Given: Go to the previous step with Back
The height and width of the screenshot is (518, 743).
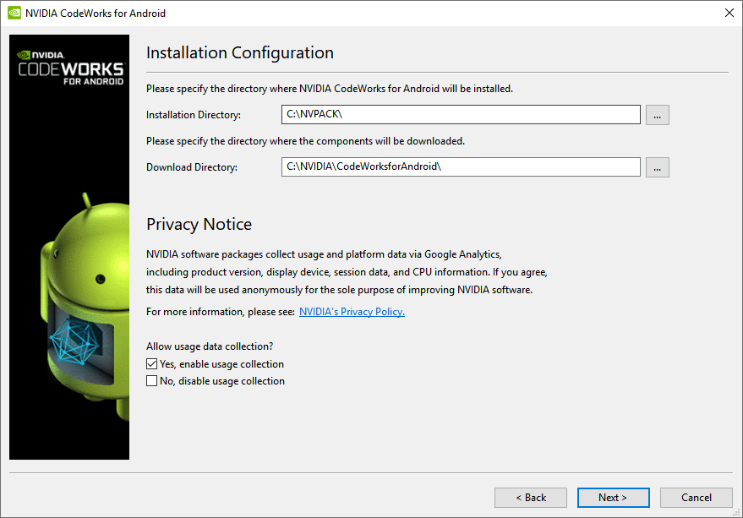Looking at the screenshot, I should pyautogui.click(x=531, y=498).
